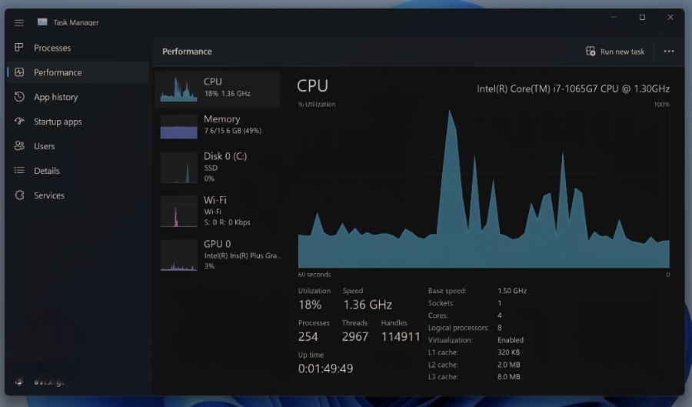Open the three-dot more options menu
Viewport: 692px width, 407px height.
(x=668, y=52)
